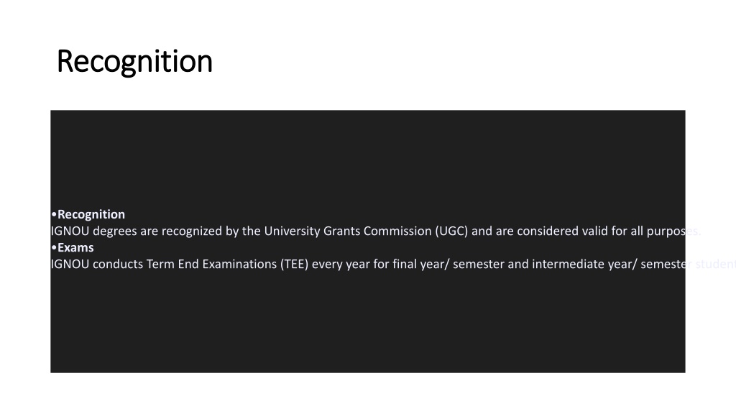
Task: Select the bold "Recognition" bullet heading
Action: (91, 214)
